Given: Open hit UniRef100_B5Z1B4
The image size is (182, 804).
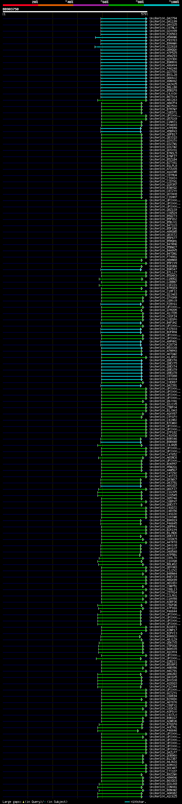Looking at the screenshot, I should click(163, 159).
